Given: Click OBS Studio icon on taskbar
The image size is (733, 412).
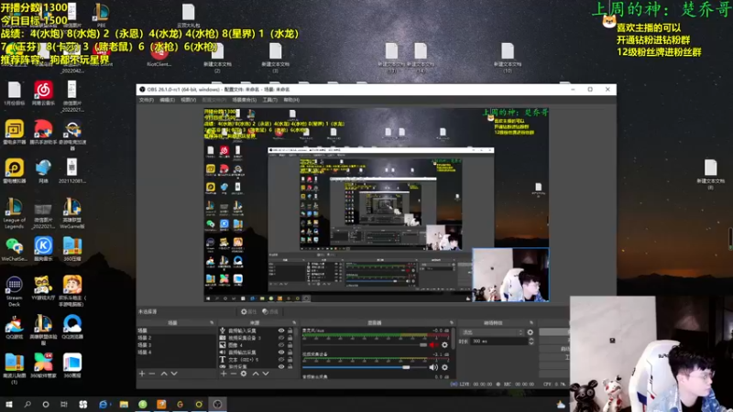Looking at the screenshot, I should [217, 404].
